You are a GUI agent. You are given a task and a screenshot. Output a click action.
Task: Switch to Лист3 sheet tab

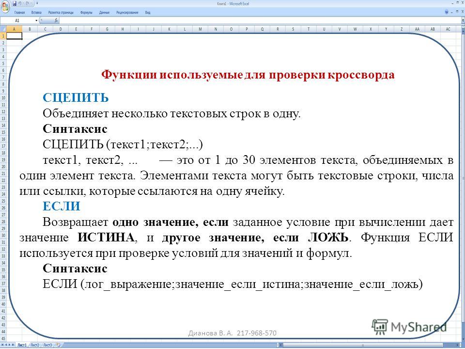[48, 345]
